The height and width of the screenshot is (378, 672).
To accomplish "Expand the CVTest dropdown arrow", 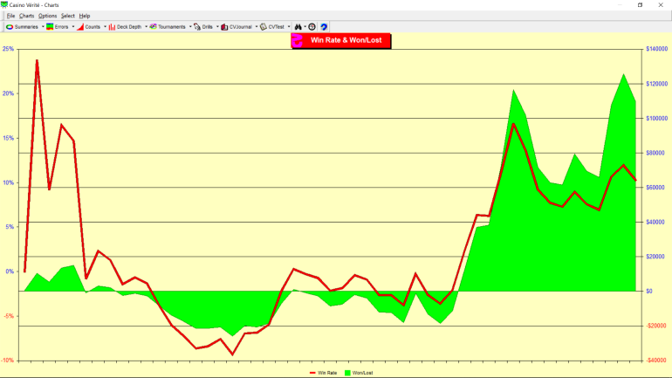I will [289, 27].
